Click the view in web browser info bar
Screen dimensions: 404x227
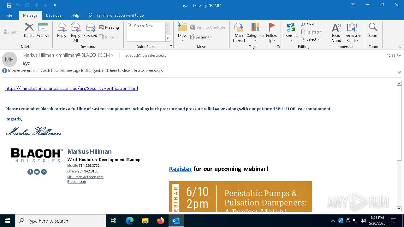coord(86,71)
